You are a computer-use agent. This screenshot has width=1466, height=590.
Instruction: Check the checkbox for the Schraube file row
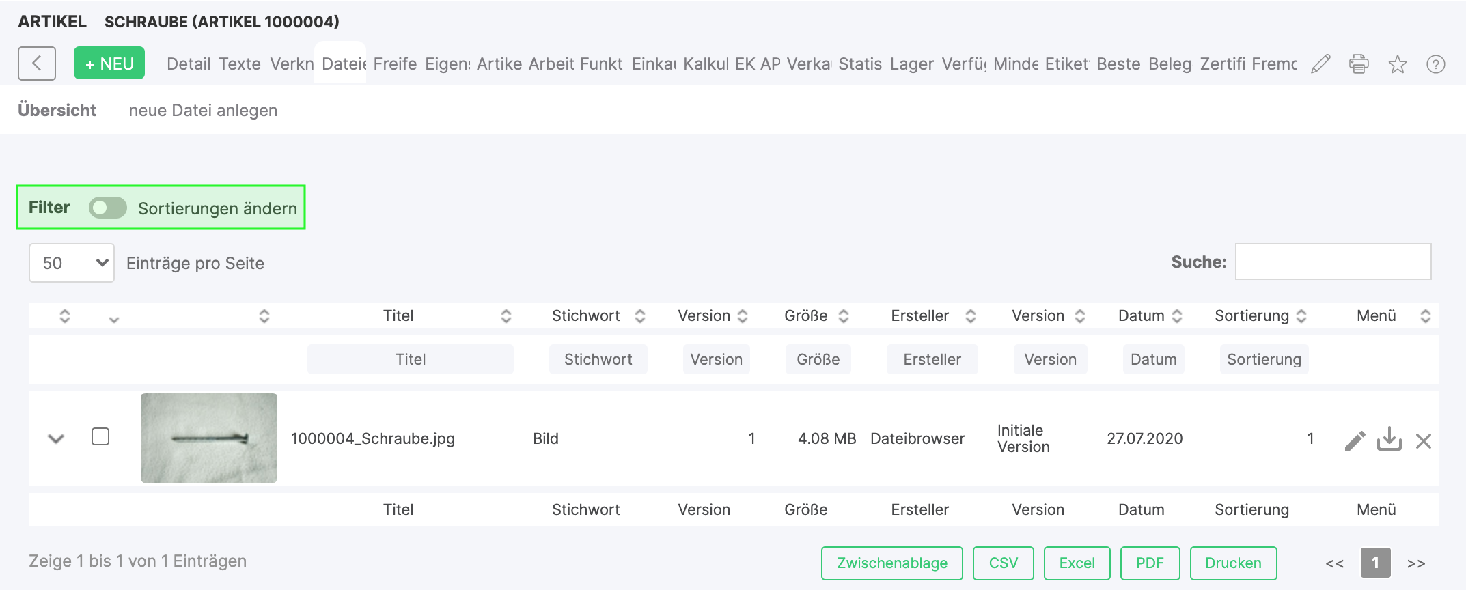pos(100,436)
